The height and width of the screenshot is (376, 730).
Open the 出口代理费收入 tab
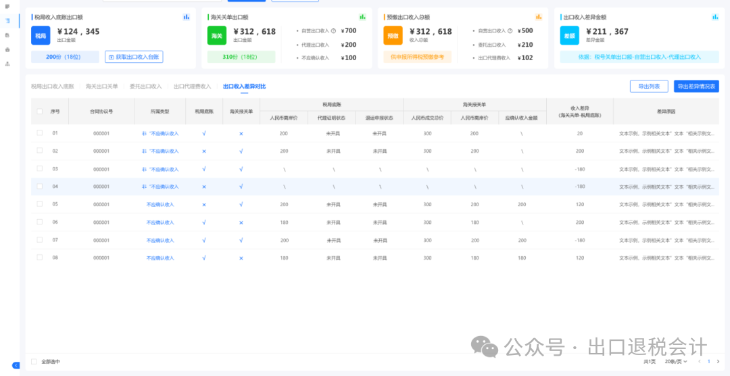click(192, 87)
